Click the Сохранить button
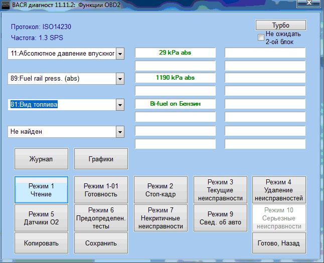The width and height of the screenshot is (324, 263). [101, 243]
